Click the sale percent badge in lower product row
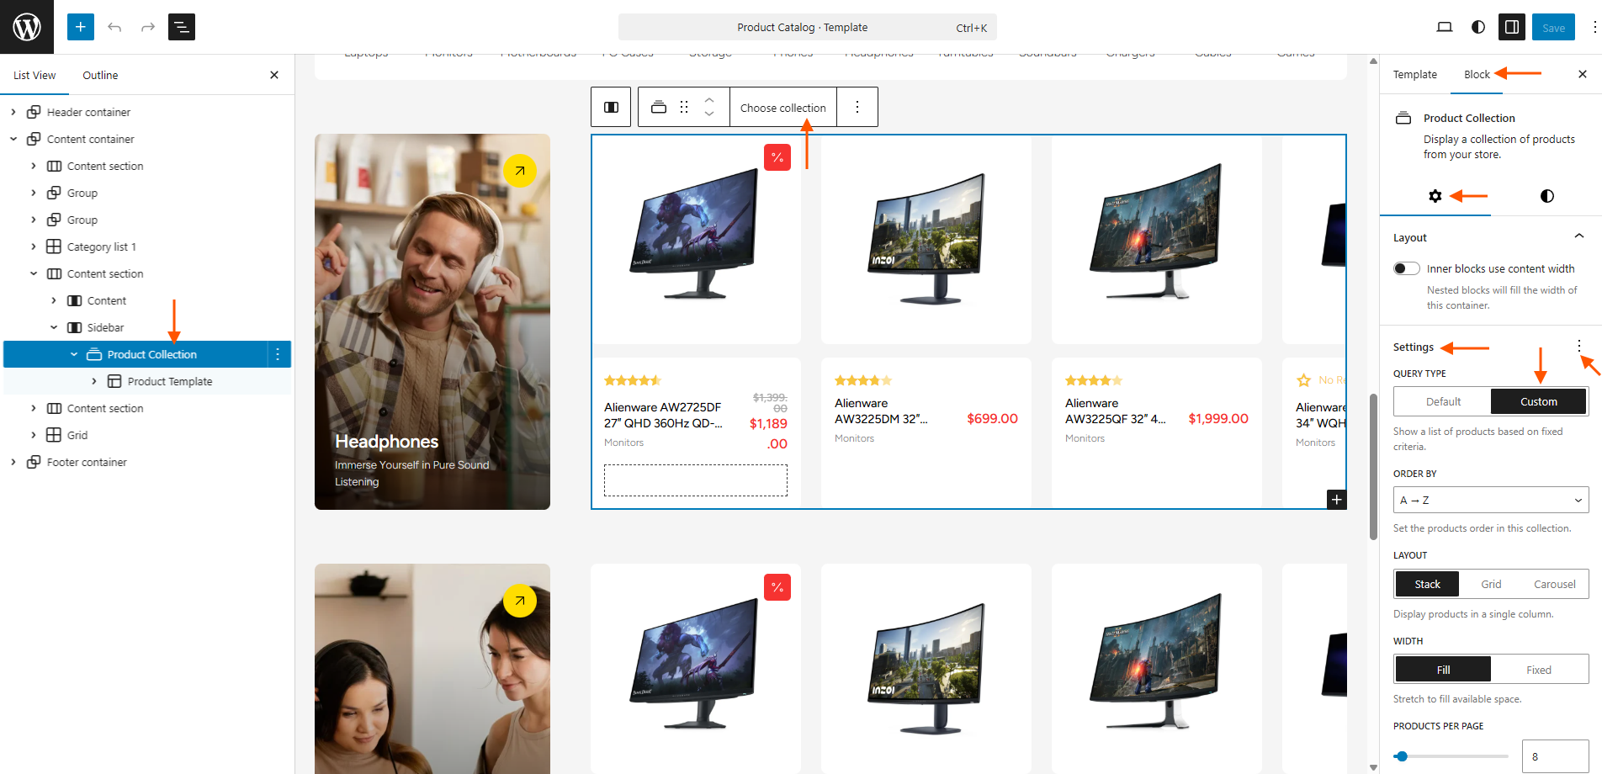The height and width of the screenshot is (774, 1602). click(x=777, y=587)
